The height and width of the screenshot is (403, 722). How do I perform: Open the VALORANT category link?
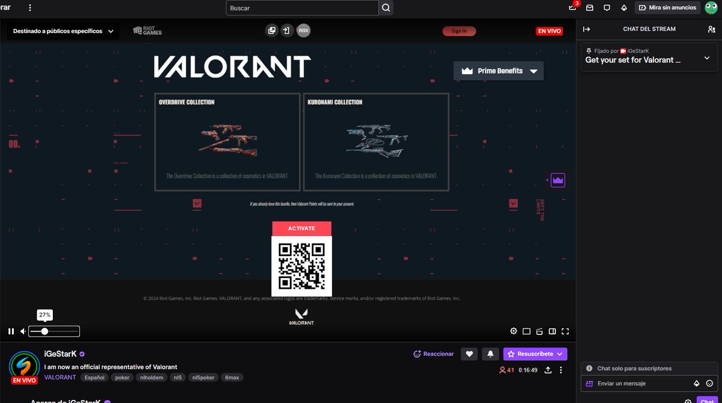coord(60,377)
